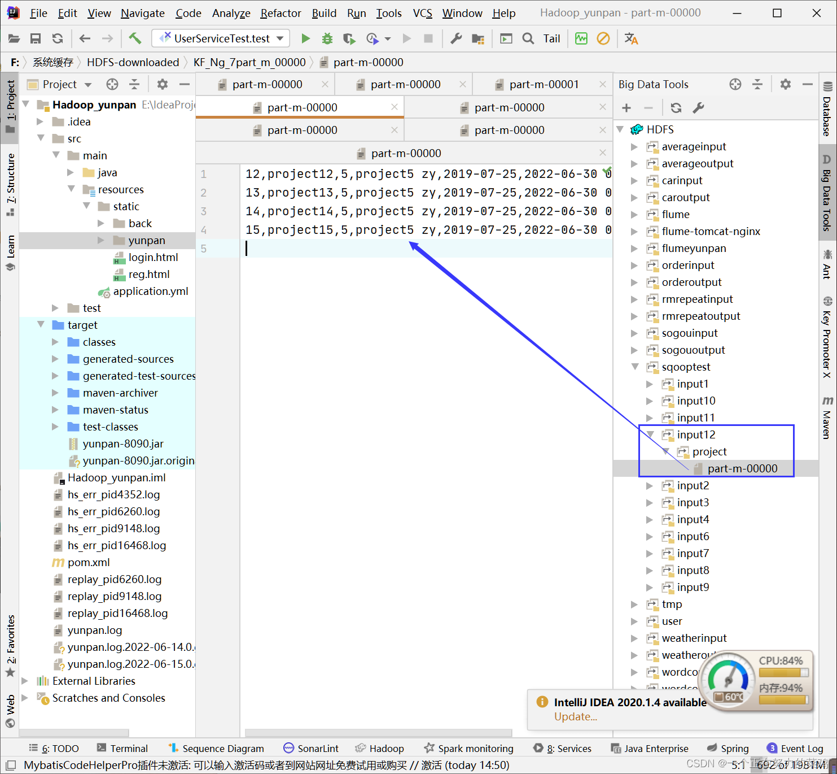Open the run configuration dropdown UserServiceTest.test

[221, 38]
